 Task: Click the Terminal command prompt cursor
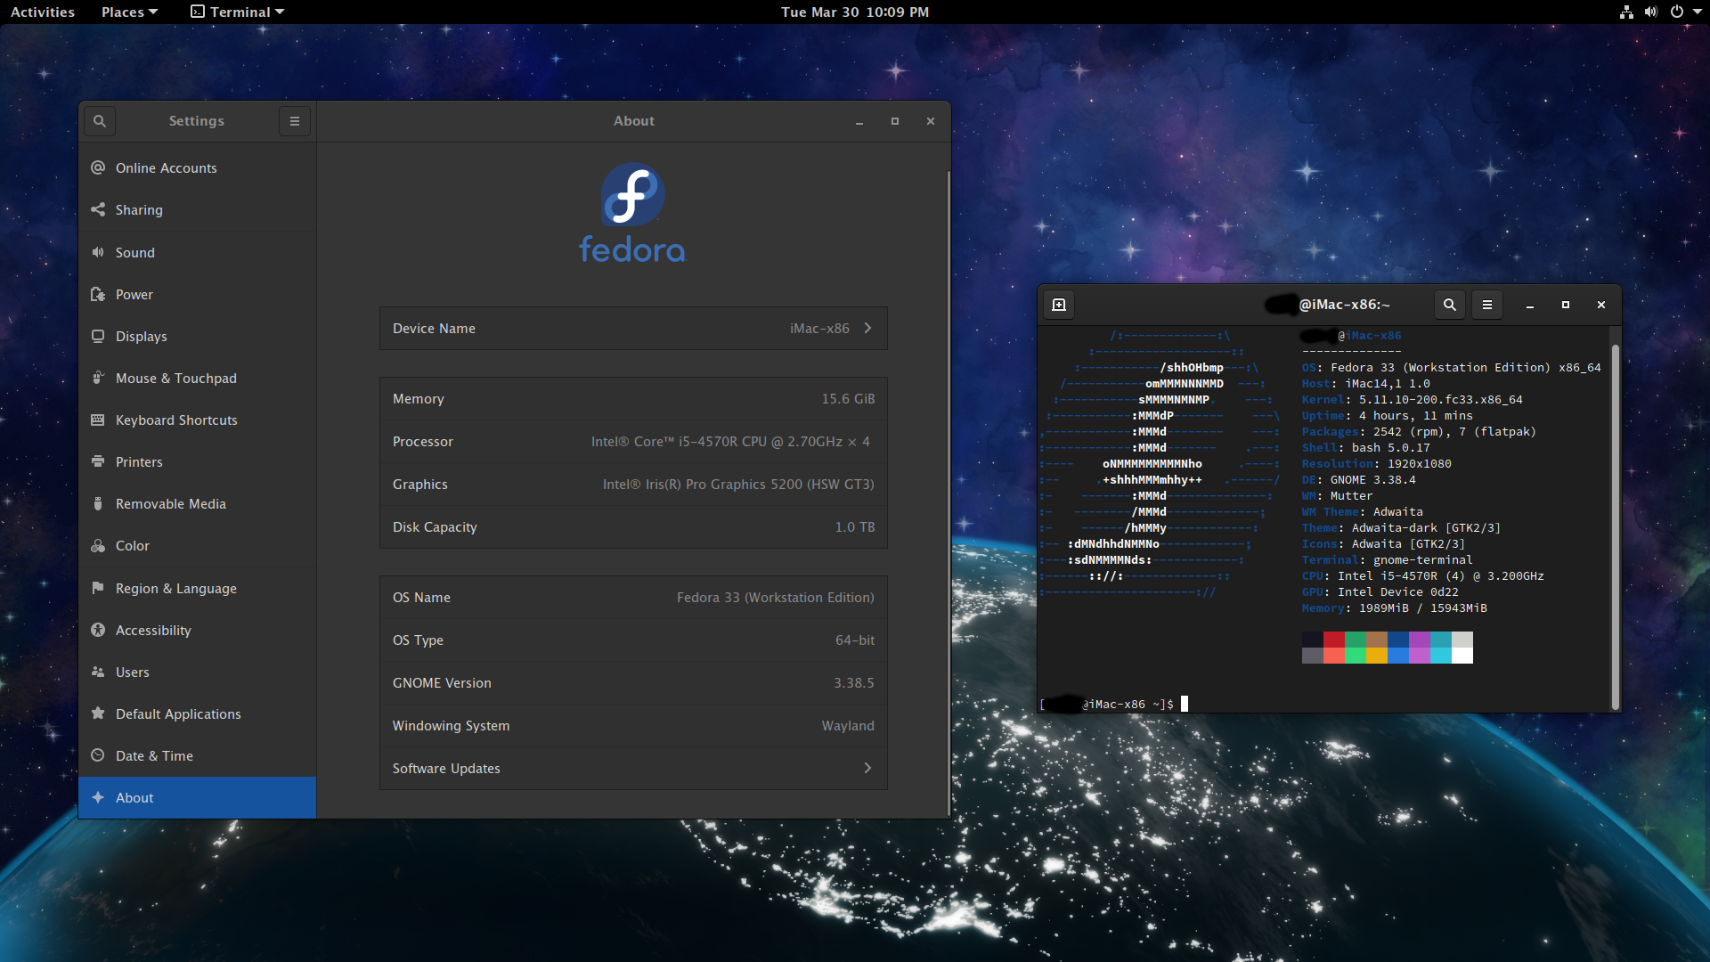tap(1185, 704)
